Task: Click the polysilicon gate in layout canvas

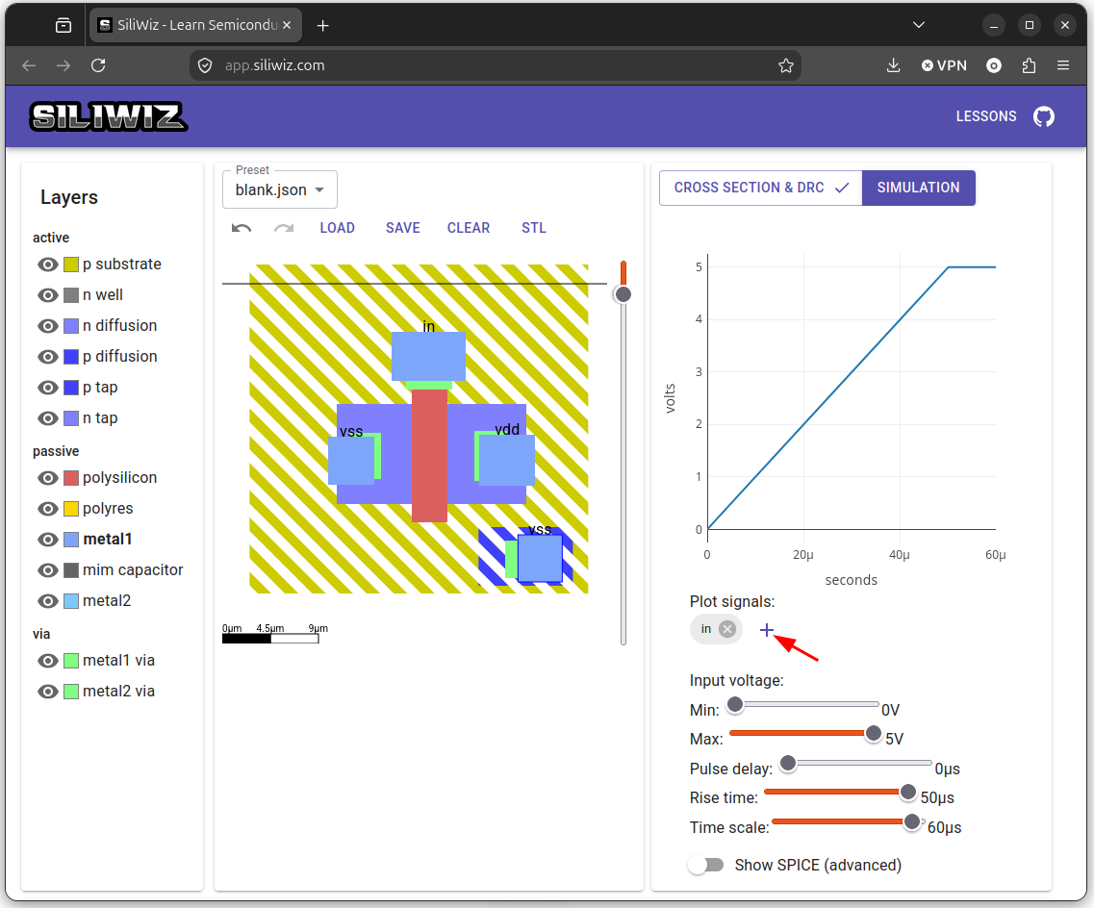Action: [429, 455]
